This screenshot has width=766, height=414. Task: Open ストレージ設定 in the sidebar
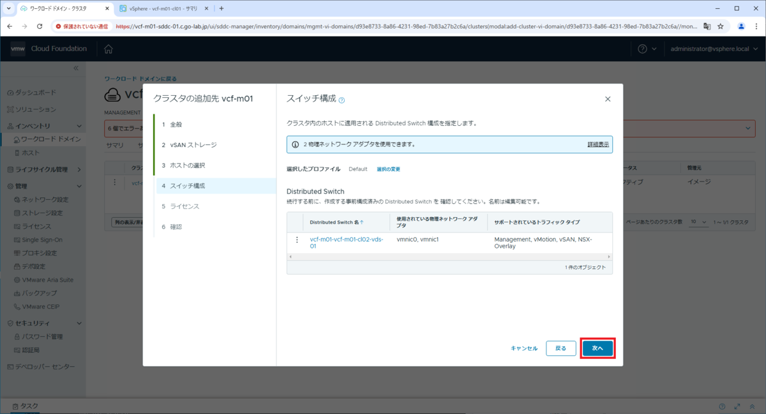point(38,213)
